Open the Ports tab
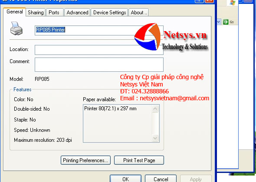The width and height of the screenshot is (256, 182). coord(54,13)
